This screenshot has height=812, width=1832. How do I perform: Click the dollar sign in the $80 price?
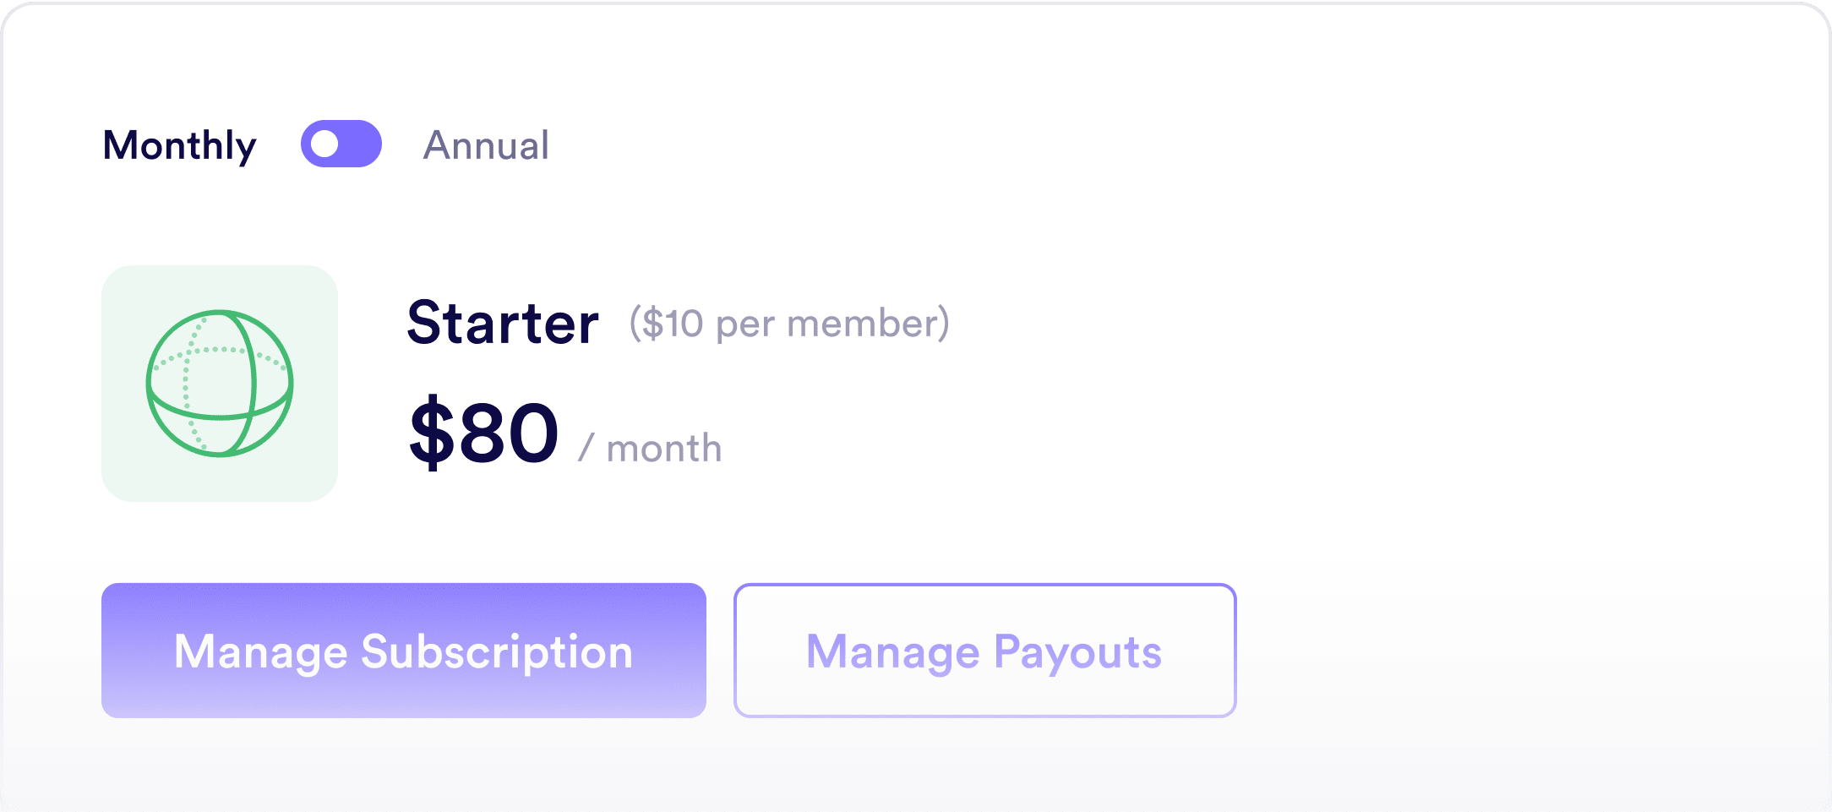[431, 433]
